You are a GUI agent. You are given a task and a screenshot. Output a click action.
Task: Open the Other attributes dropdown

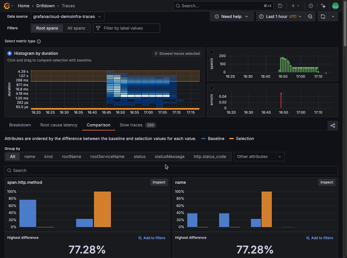coord(259,157)
